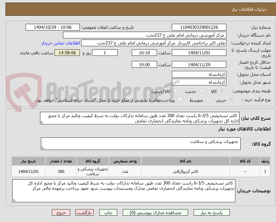Select the کالا radio button

click(222, 91)
